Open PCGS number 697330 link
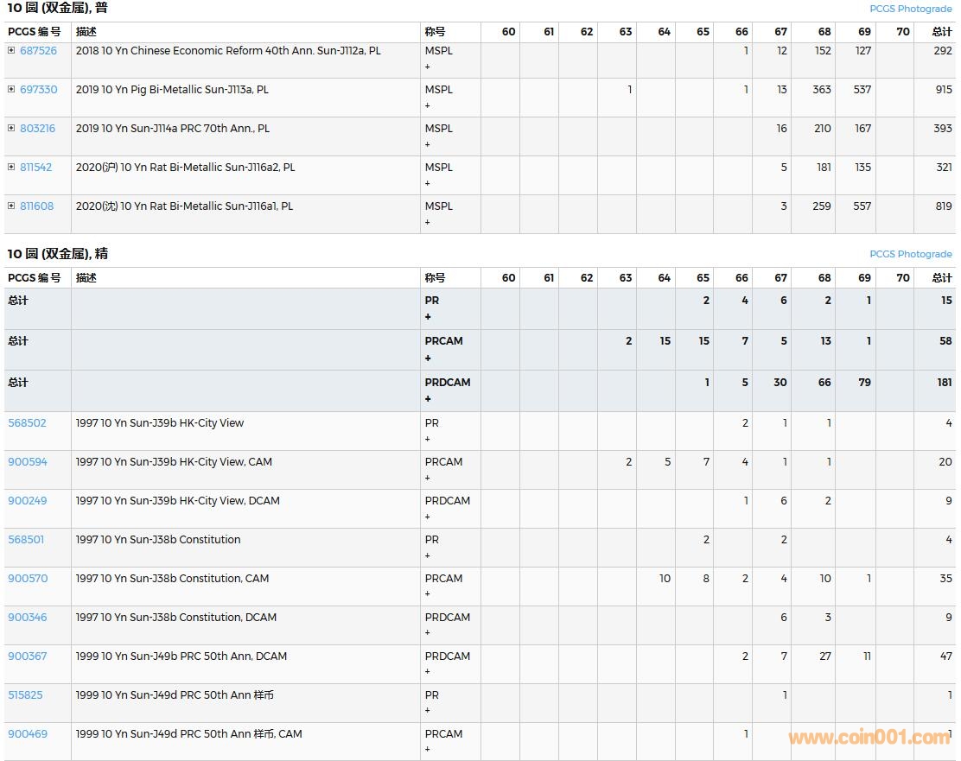The width and height of the screenshot is (961, 761). tap(38, 90)
